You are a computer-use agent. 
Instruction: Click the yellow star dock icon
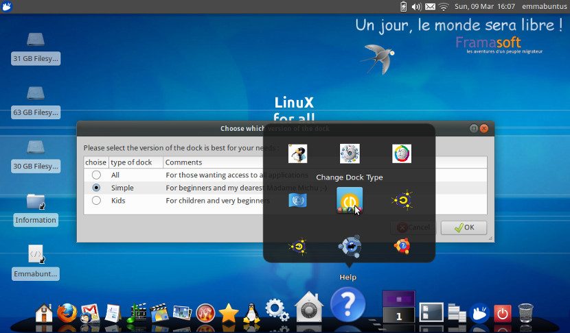pyautogui.click(x=228, y=313)
